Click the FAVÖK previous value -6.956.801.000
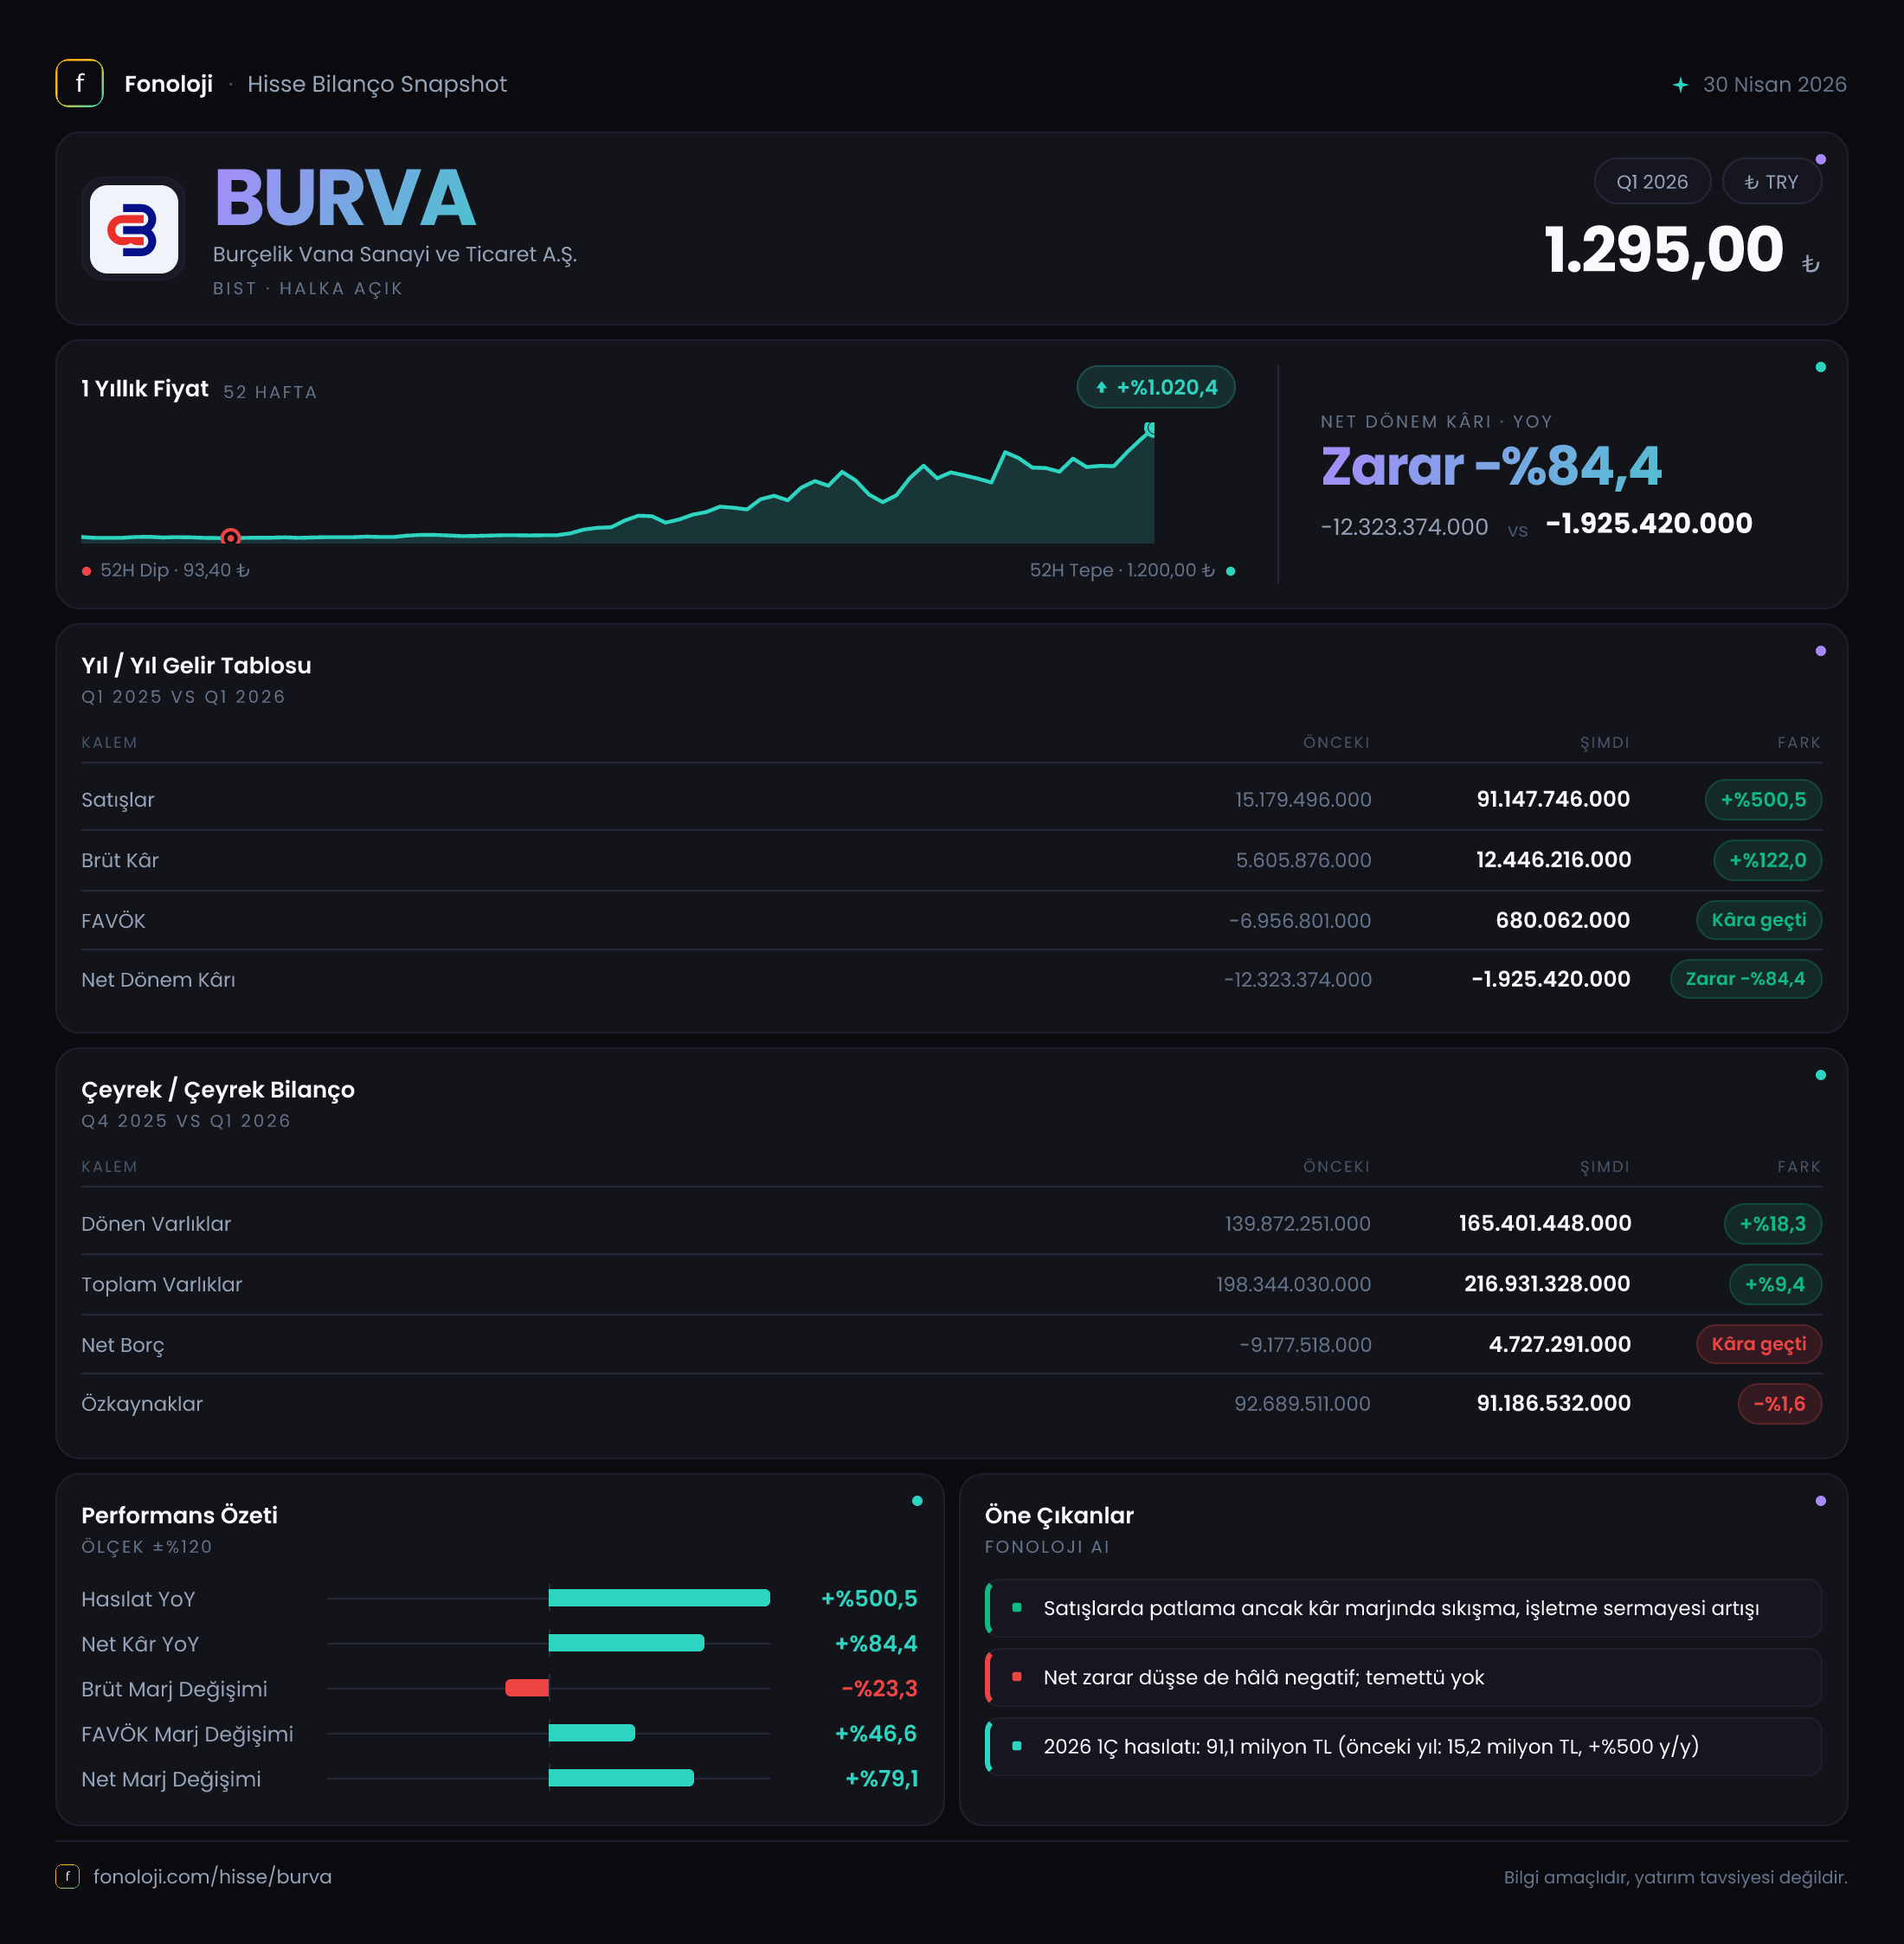 point(1300,920)
